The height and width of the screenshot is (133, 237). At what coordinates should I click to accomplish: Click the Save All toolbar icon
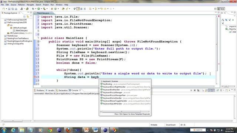(13, 9)
